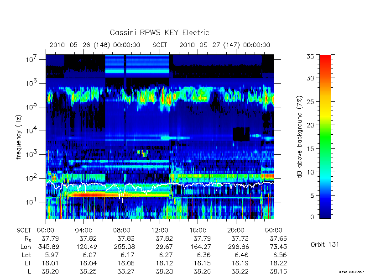Click the Rs value 37.73
The image size is (365, 274).
[240, 238]
